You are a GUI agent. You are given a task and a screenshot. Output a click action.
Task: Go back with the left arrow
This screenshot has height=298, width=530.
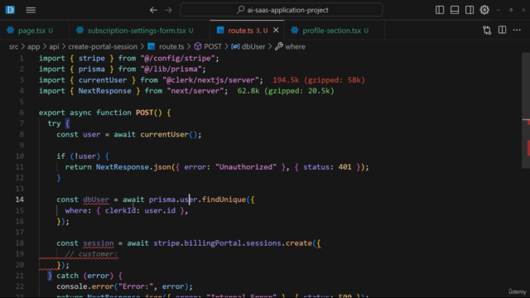[153, 10]
